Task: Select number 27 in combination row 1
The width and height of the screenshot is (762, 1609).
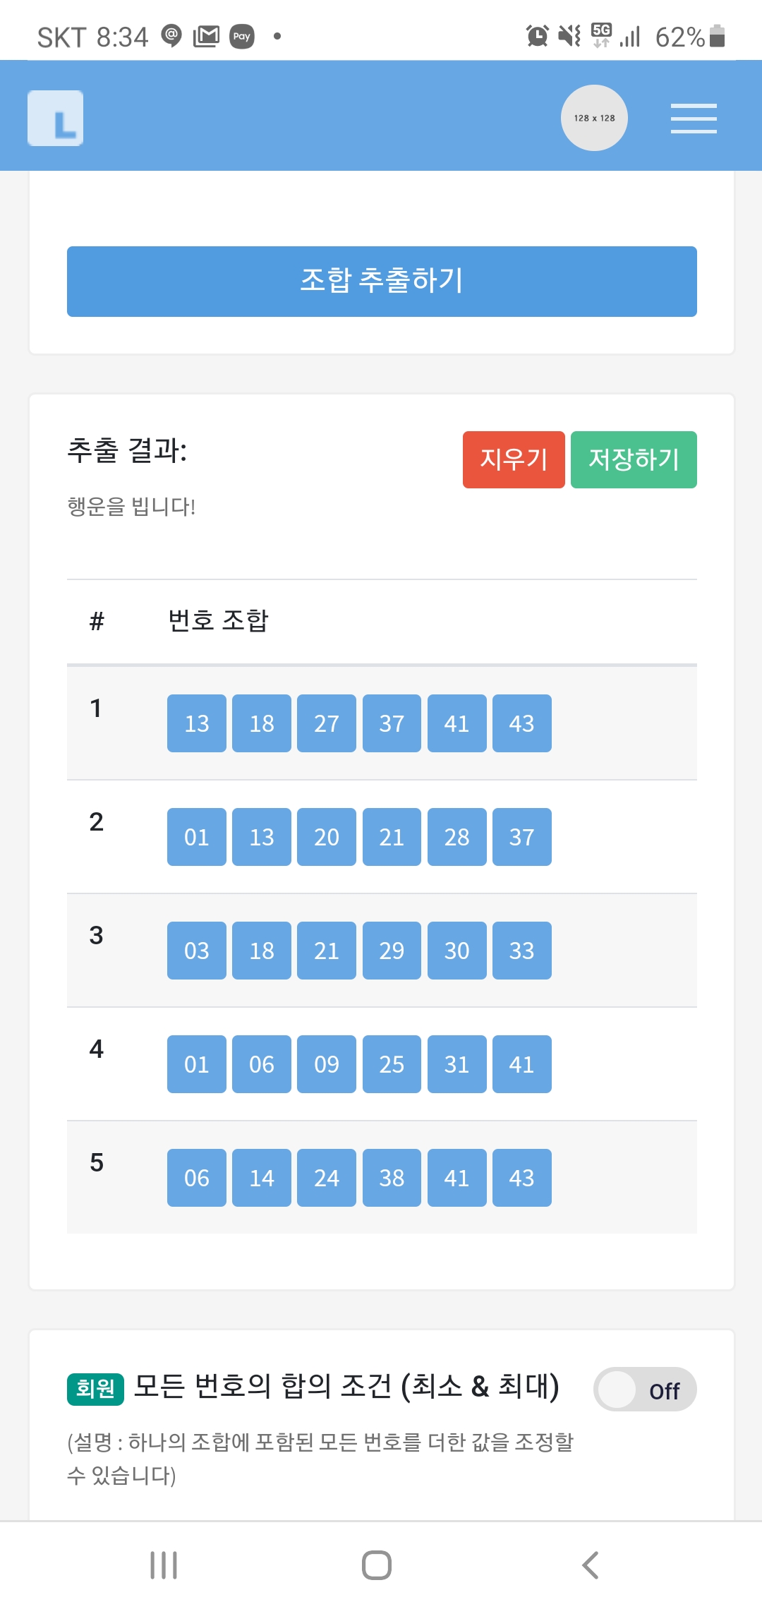Action: coord(327,723)
